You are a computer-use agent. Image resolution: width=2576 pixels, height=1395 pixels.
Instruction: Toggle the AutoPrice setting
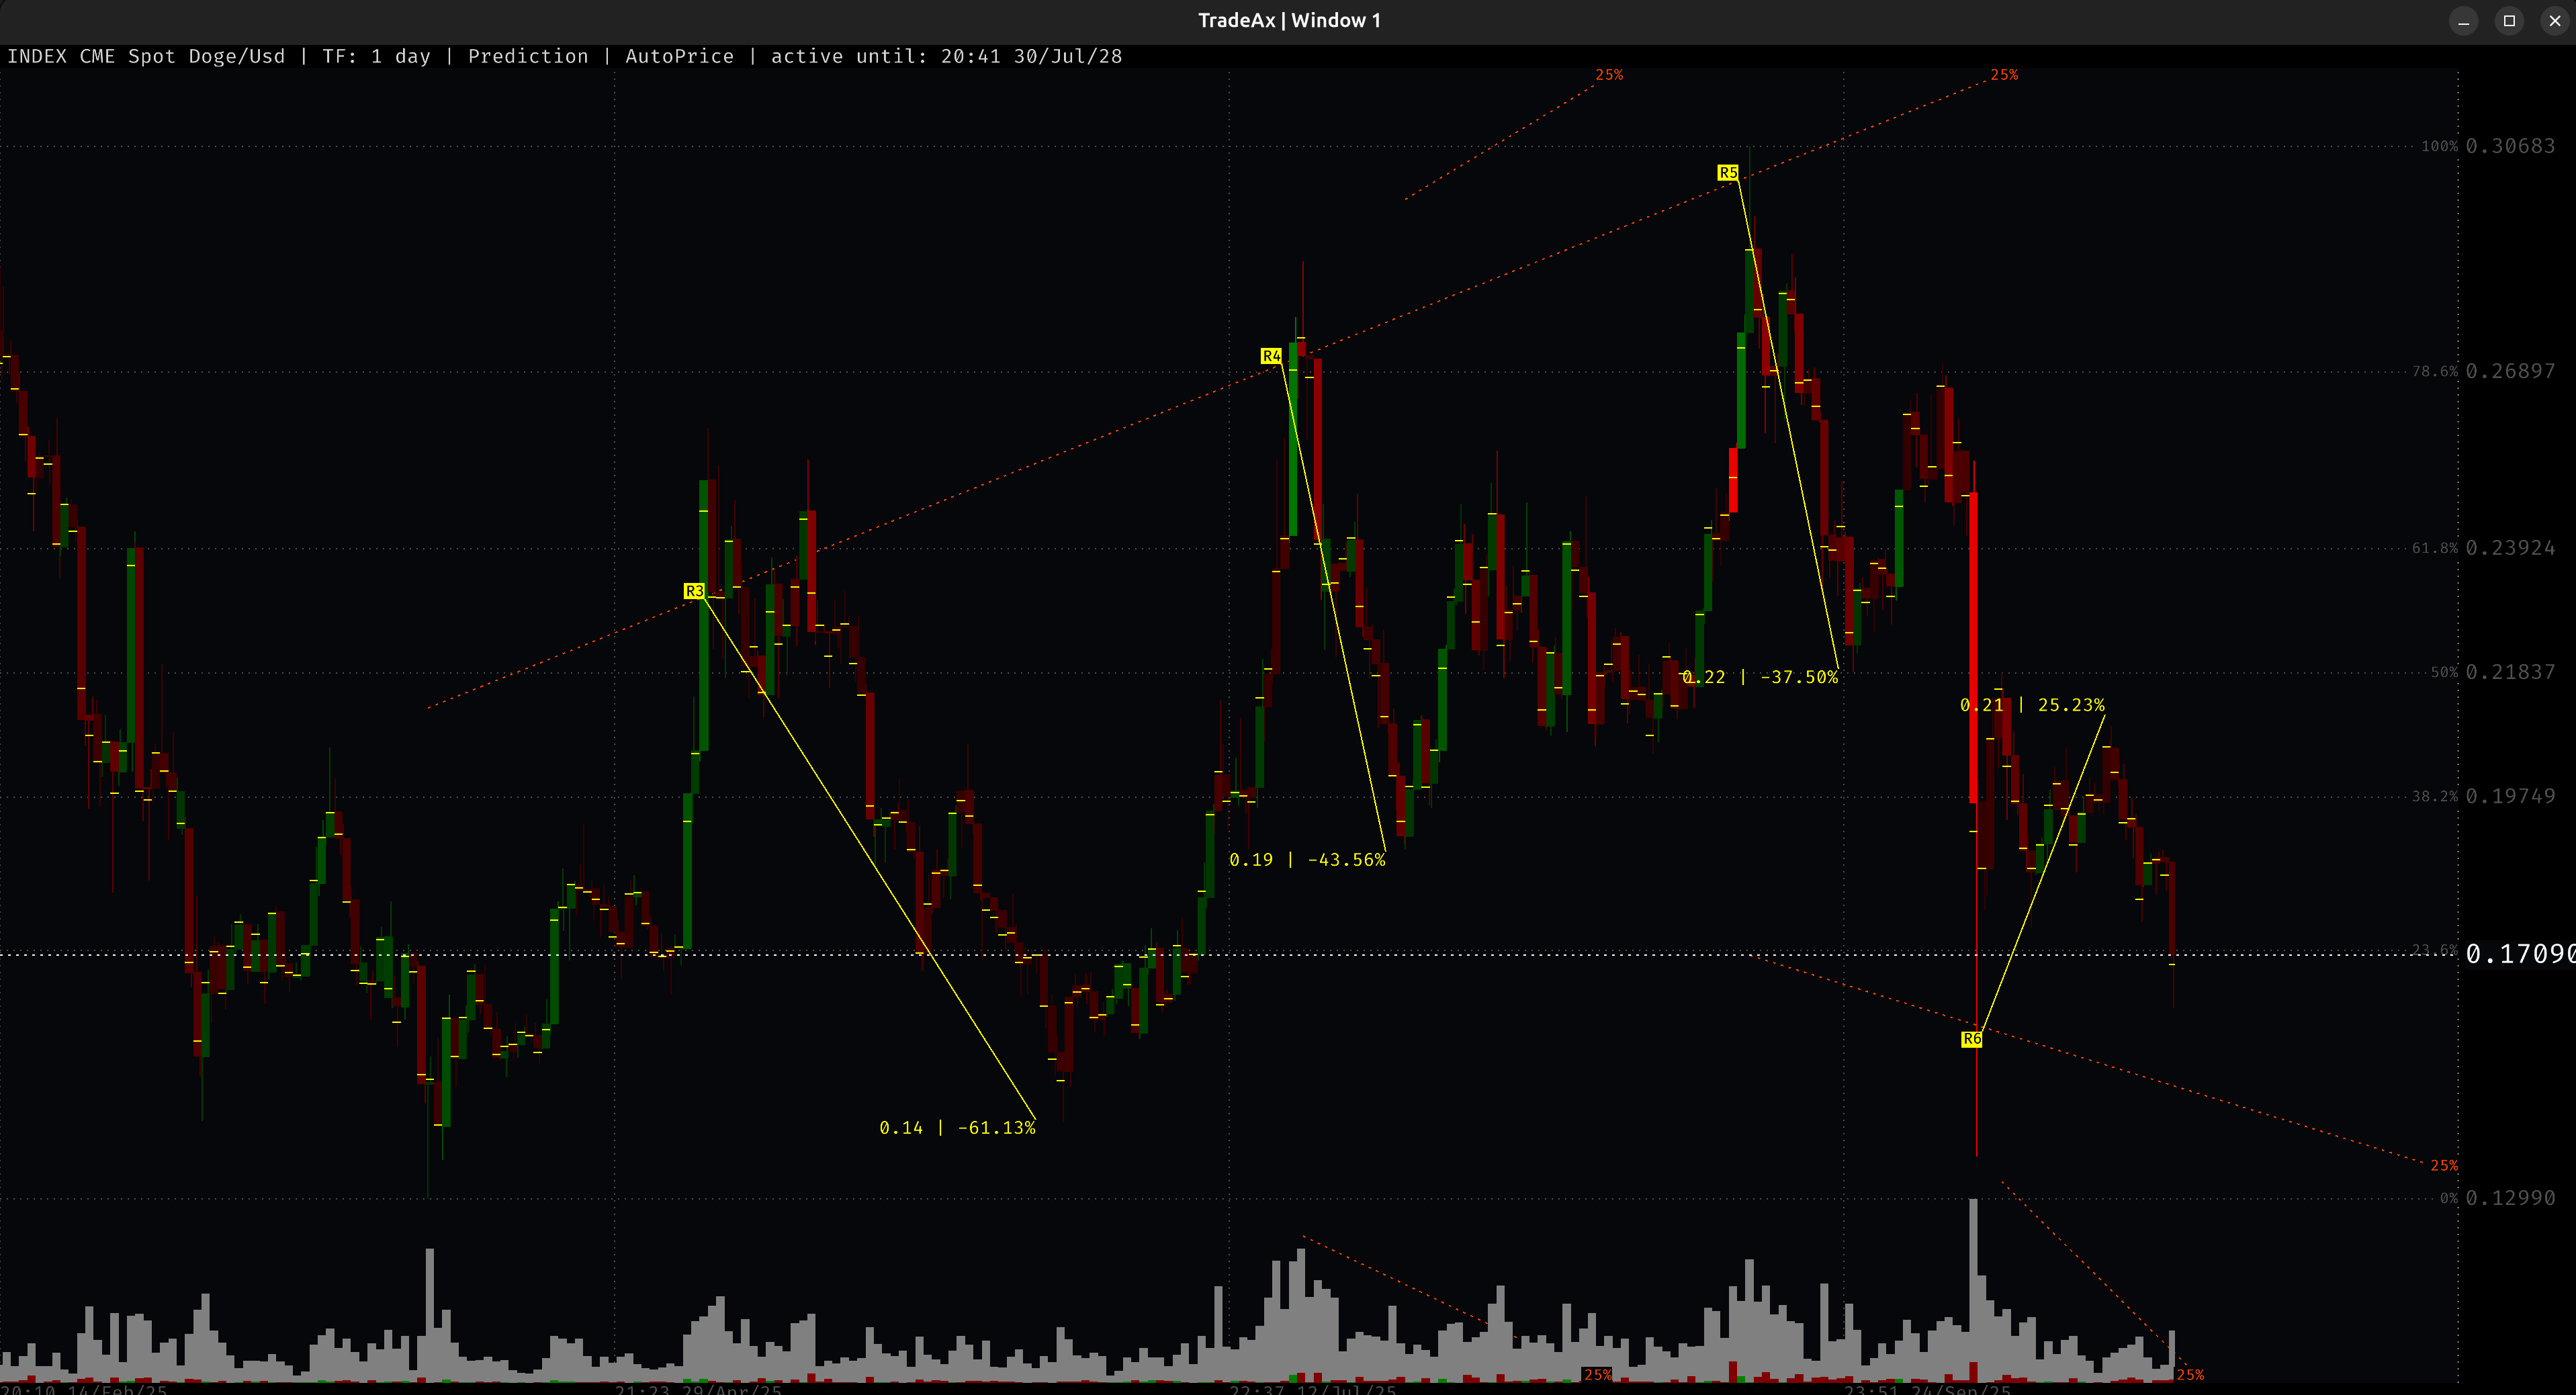(680, 57)
